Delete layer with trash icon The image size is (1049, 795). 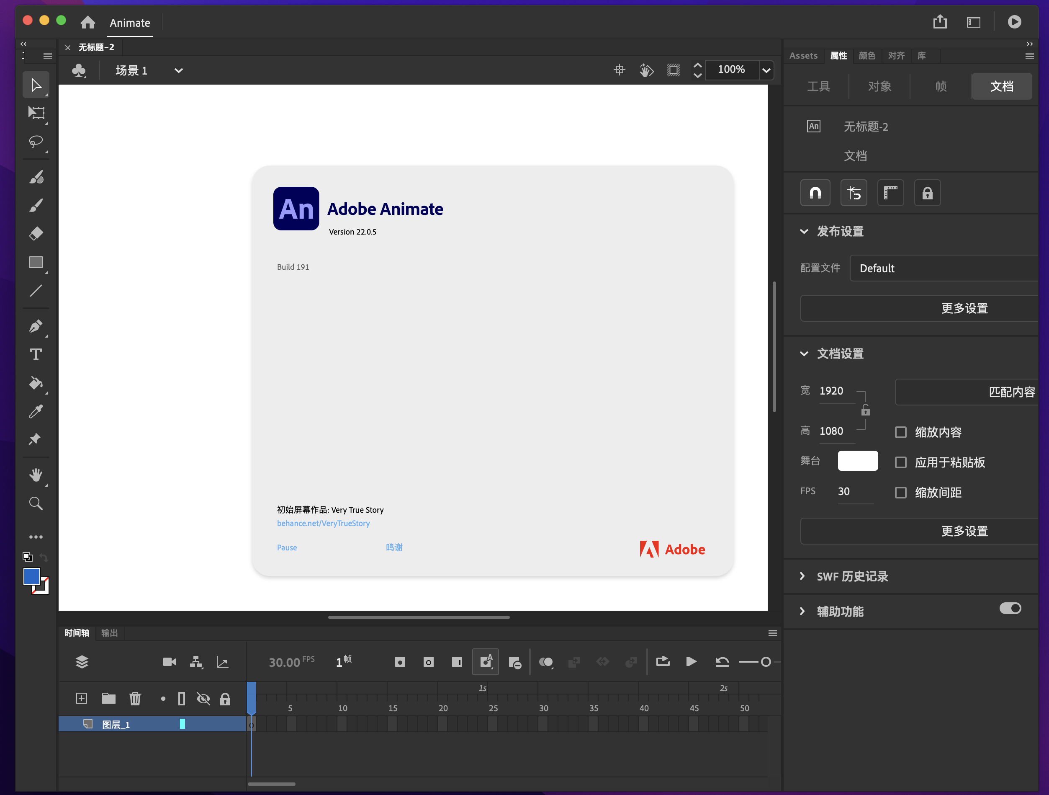[135, 698]
